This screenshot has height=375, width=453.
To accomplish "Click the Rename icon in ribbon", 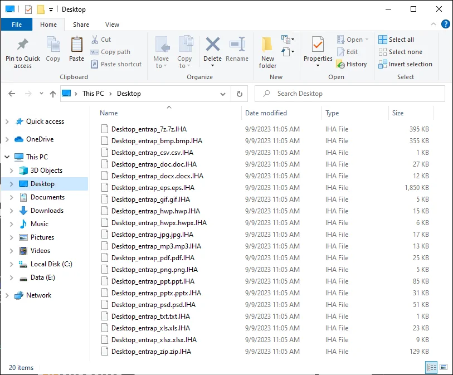I will click(237, 45).
